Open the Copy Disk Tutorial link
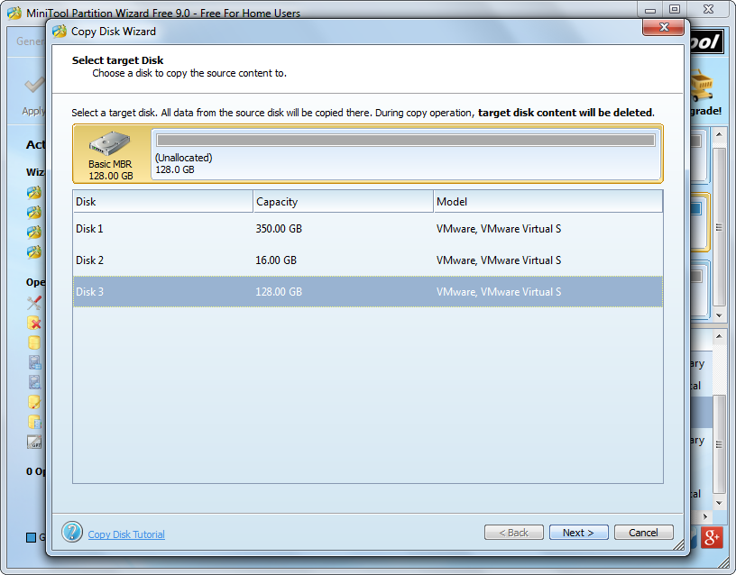Viewport: 736px width, 575px height. (x=126, y=534)
